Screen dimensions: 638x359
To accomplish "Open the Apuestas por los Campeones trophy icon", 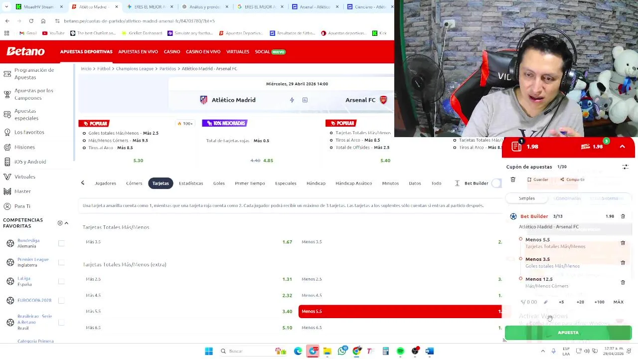I will 7,94.
